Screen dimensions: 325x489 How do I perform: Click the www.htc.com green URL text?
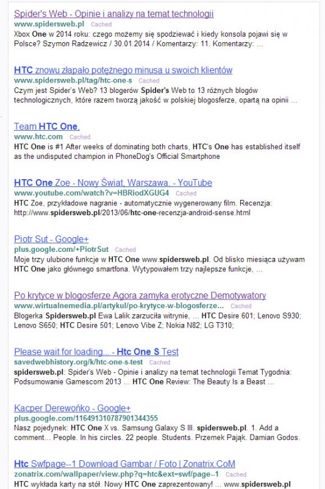(x=38, y=137)
